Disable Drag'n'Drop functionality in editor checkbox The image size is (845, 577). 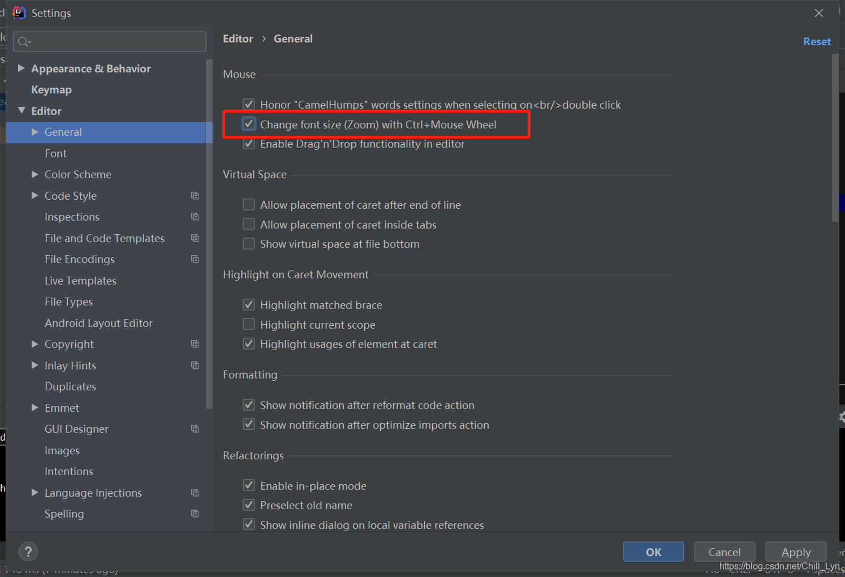click(249, 144)
